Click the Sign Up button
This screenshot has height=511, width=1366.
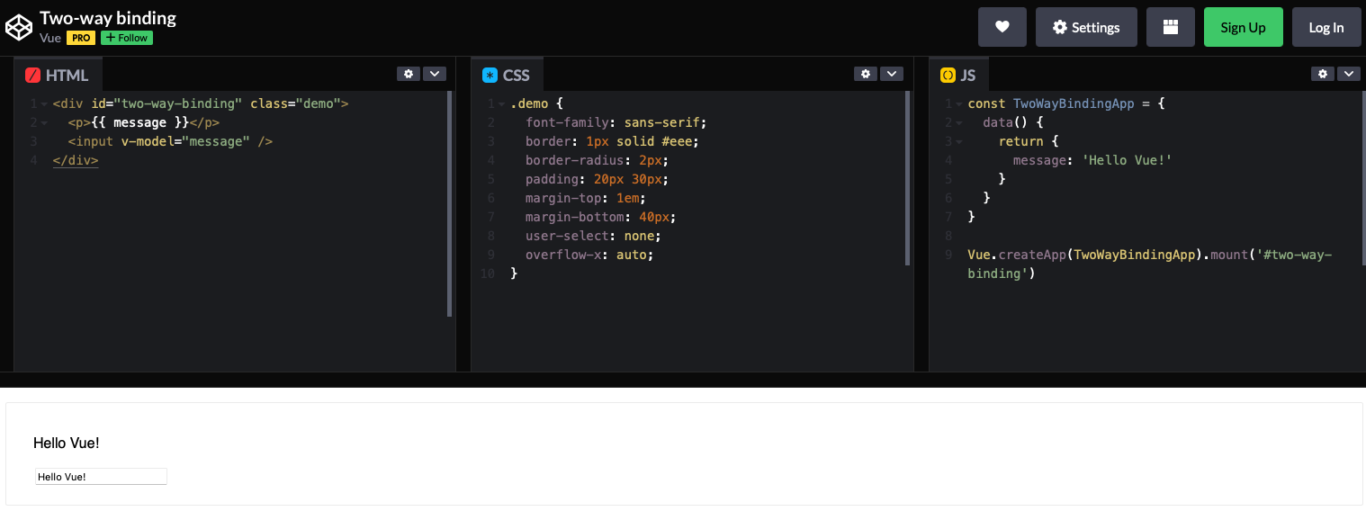tap(1244, 27)
